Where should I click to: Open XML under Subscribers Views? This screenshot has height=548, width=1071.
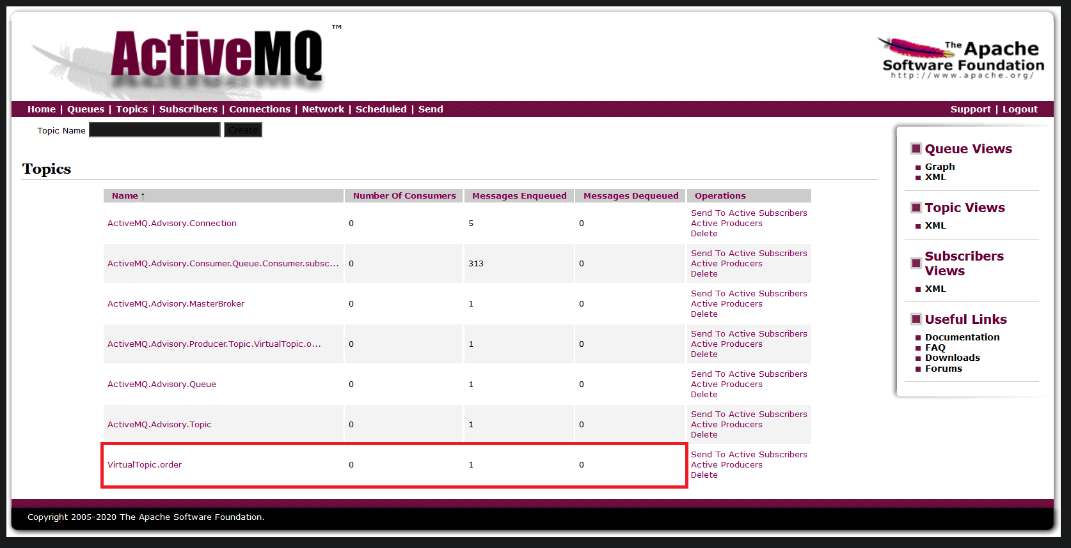[x=935, y=289]
